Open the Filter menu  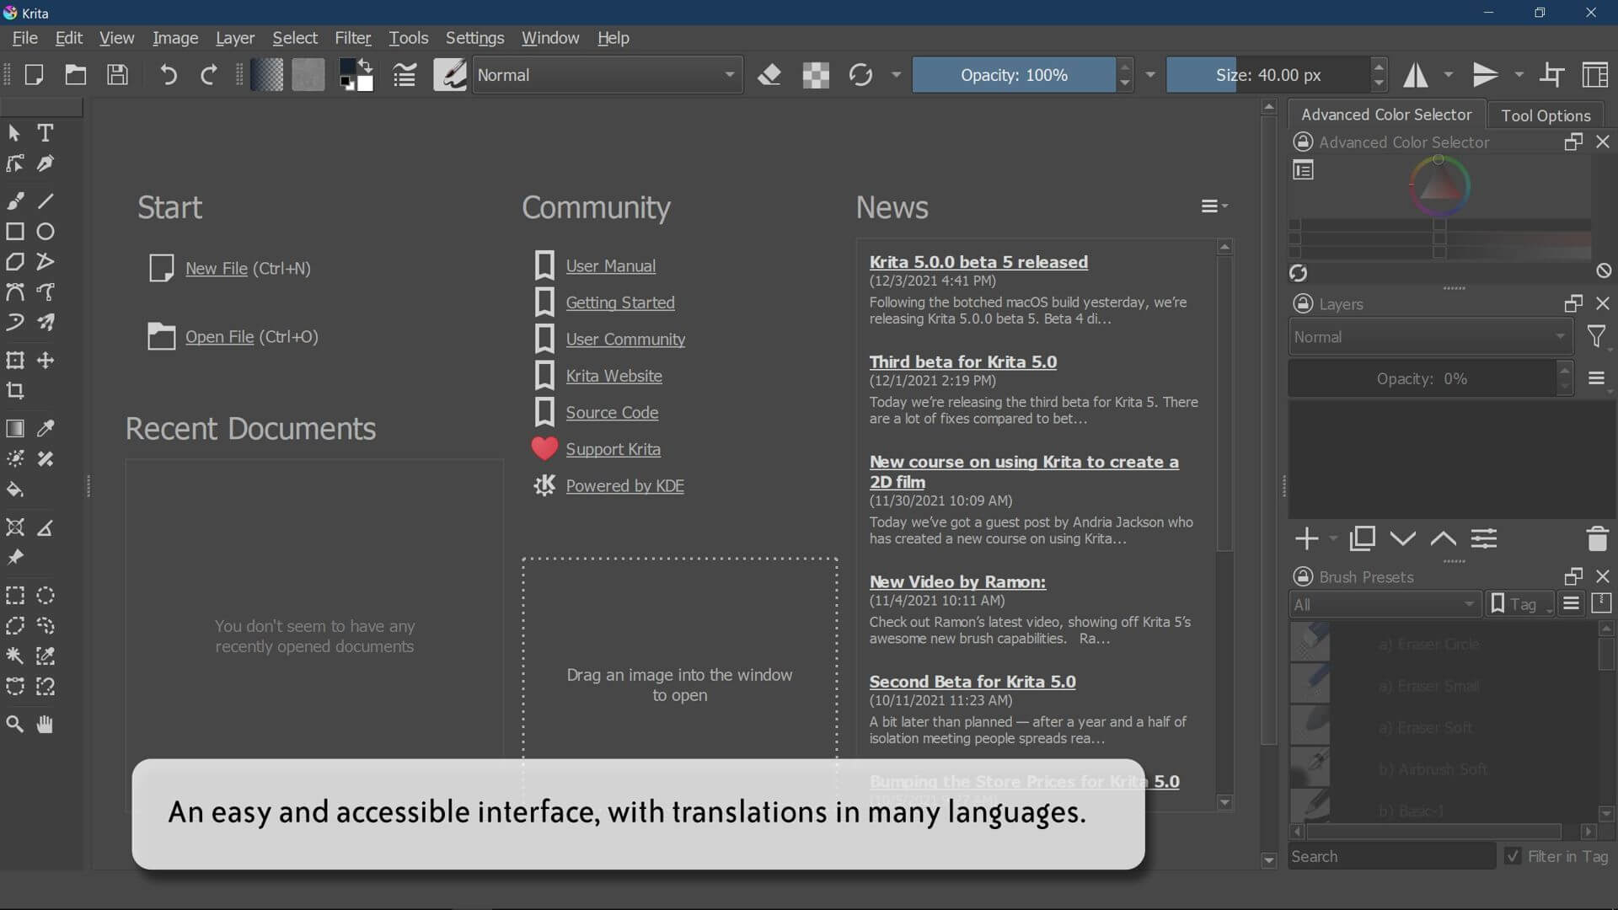click(x=352, y=38)
